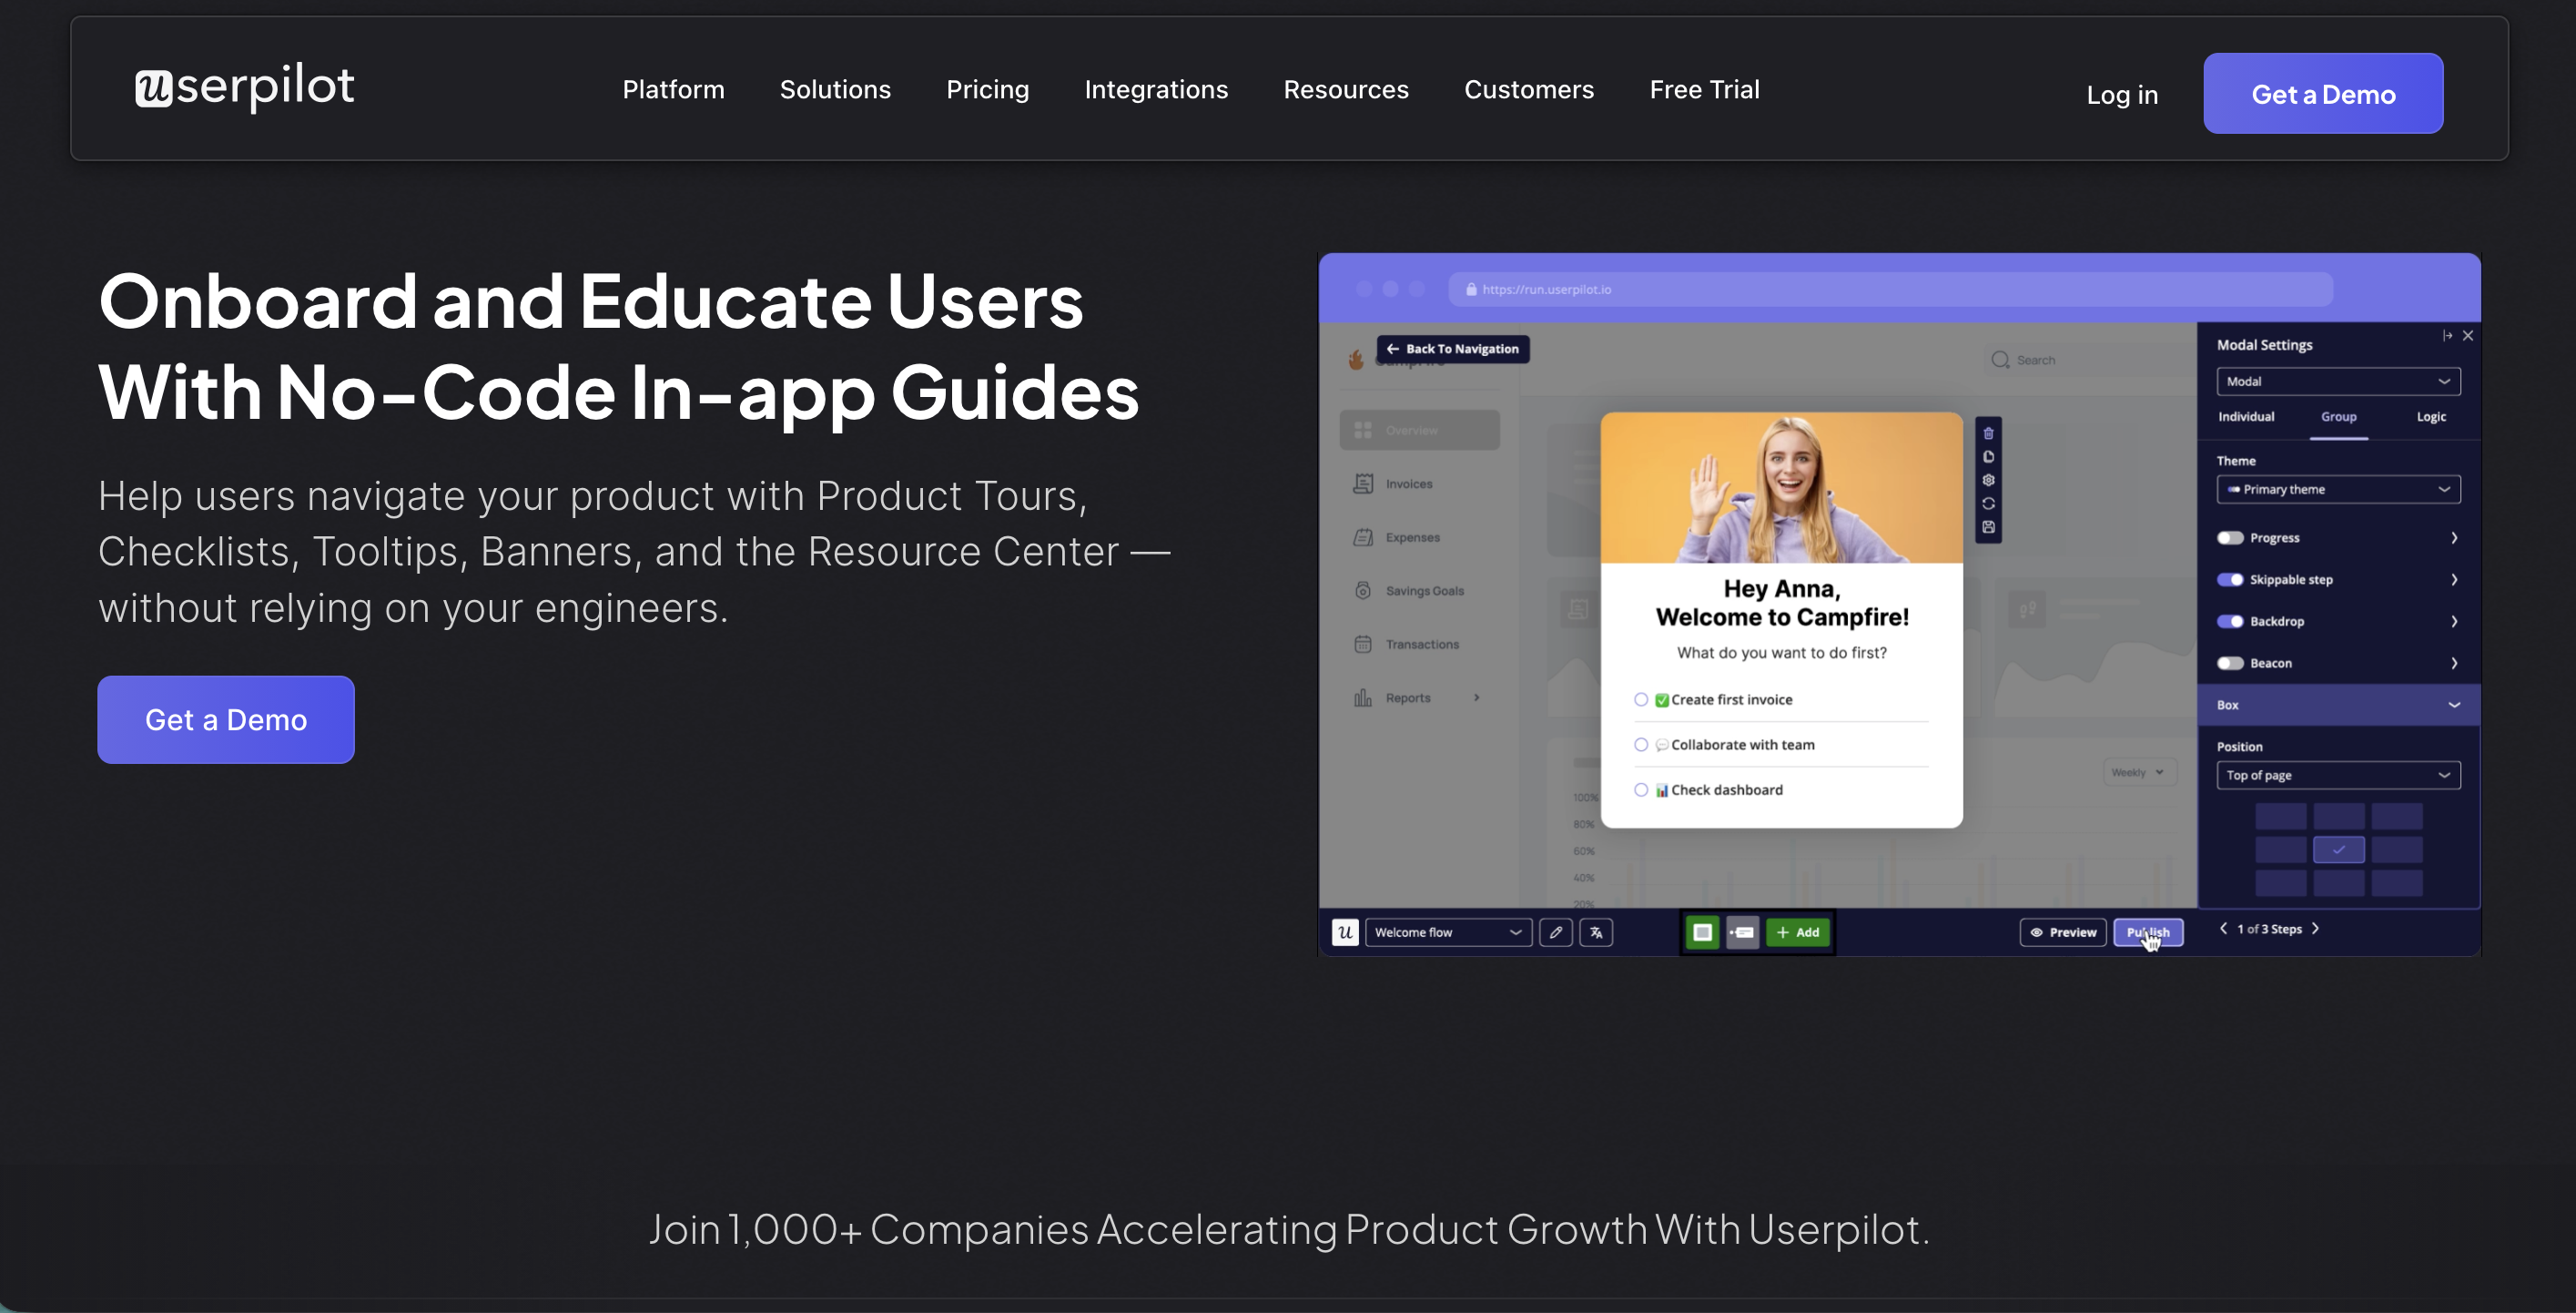Open the settings gear in the floating toolbar

[1988, 480]
